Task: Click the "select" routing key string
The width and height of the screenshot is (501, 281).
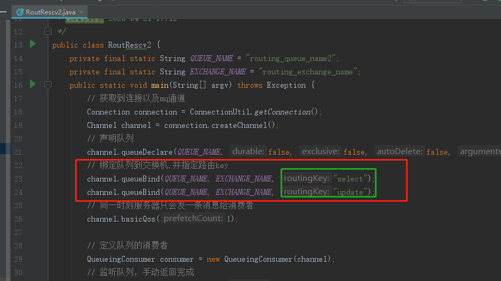Action: coord(350,179)
